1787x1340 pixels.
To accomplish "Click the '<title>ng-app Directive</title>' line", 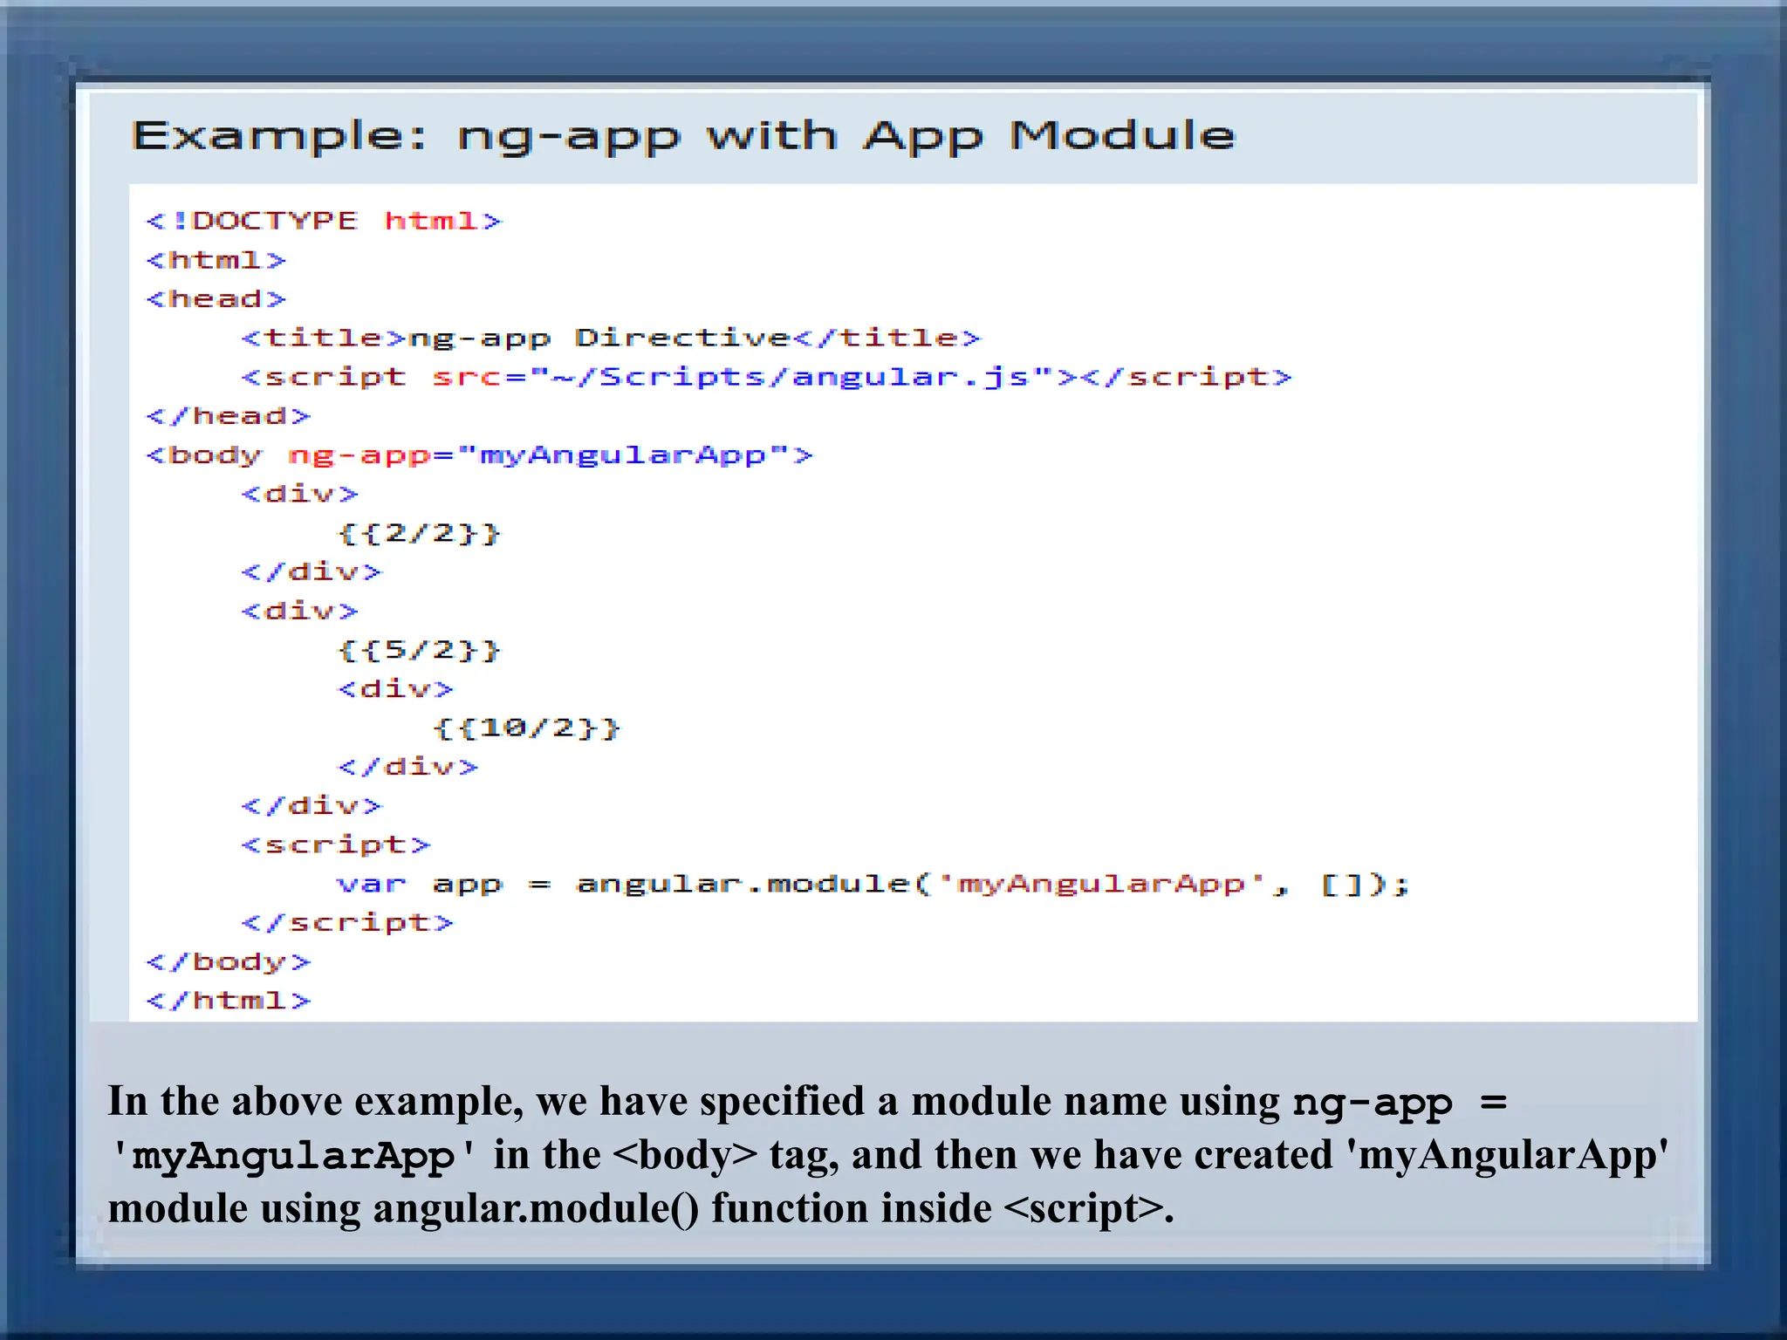I will pyautogui.click(x=611, y=338).
